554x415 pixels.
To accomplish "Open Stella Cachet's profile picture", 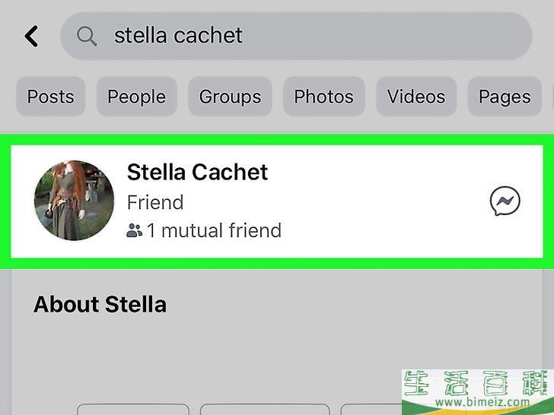I will [x=75, y=201].
